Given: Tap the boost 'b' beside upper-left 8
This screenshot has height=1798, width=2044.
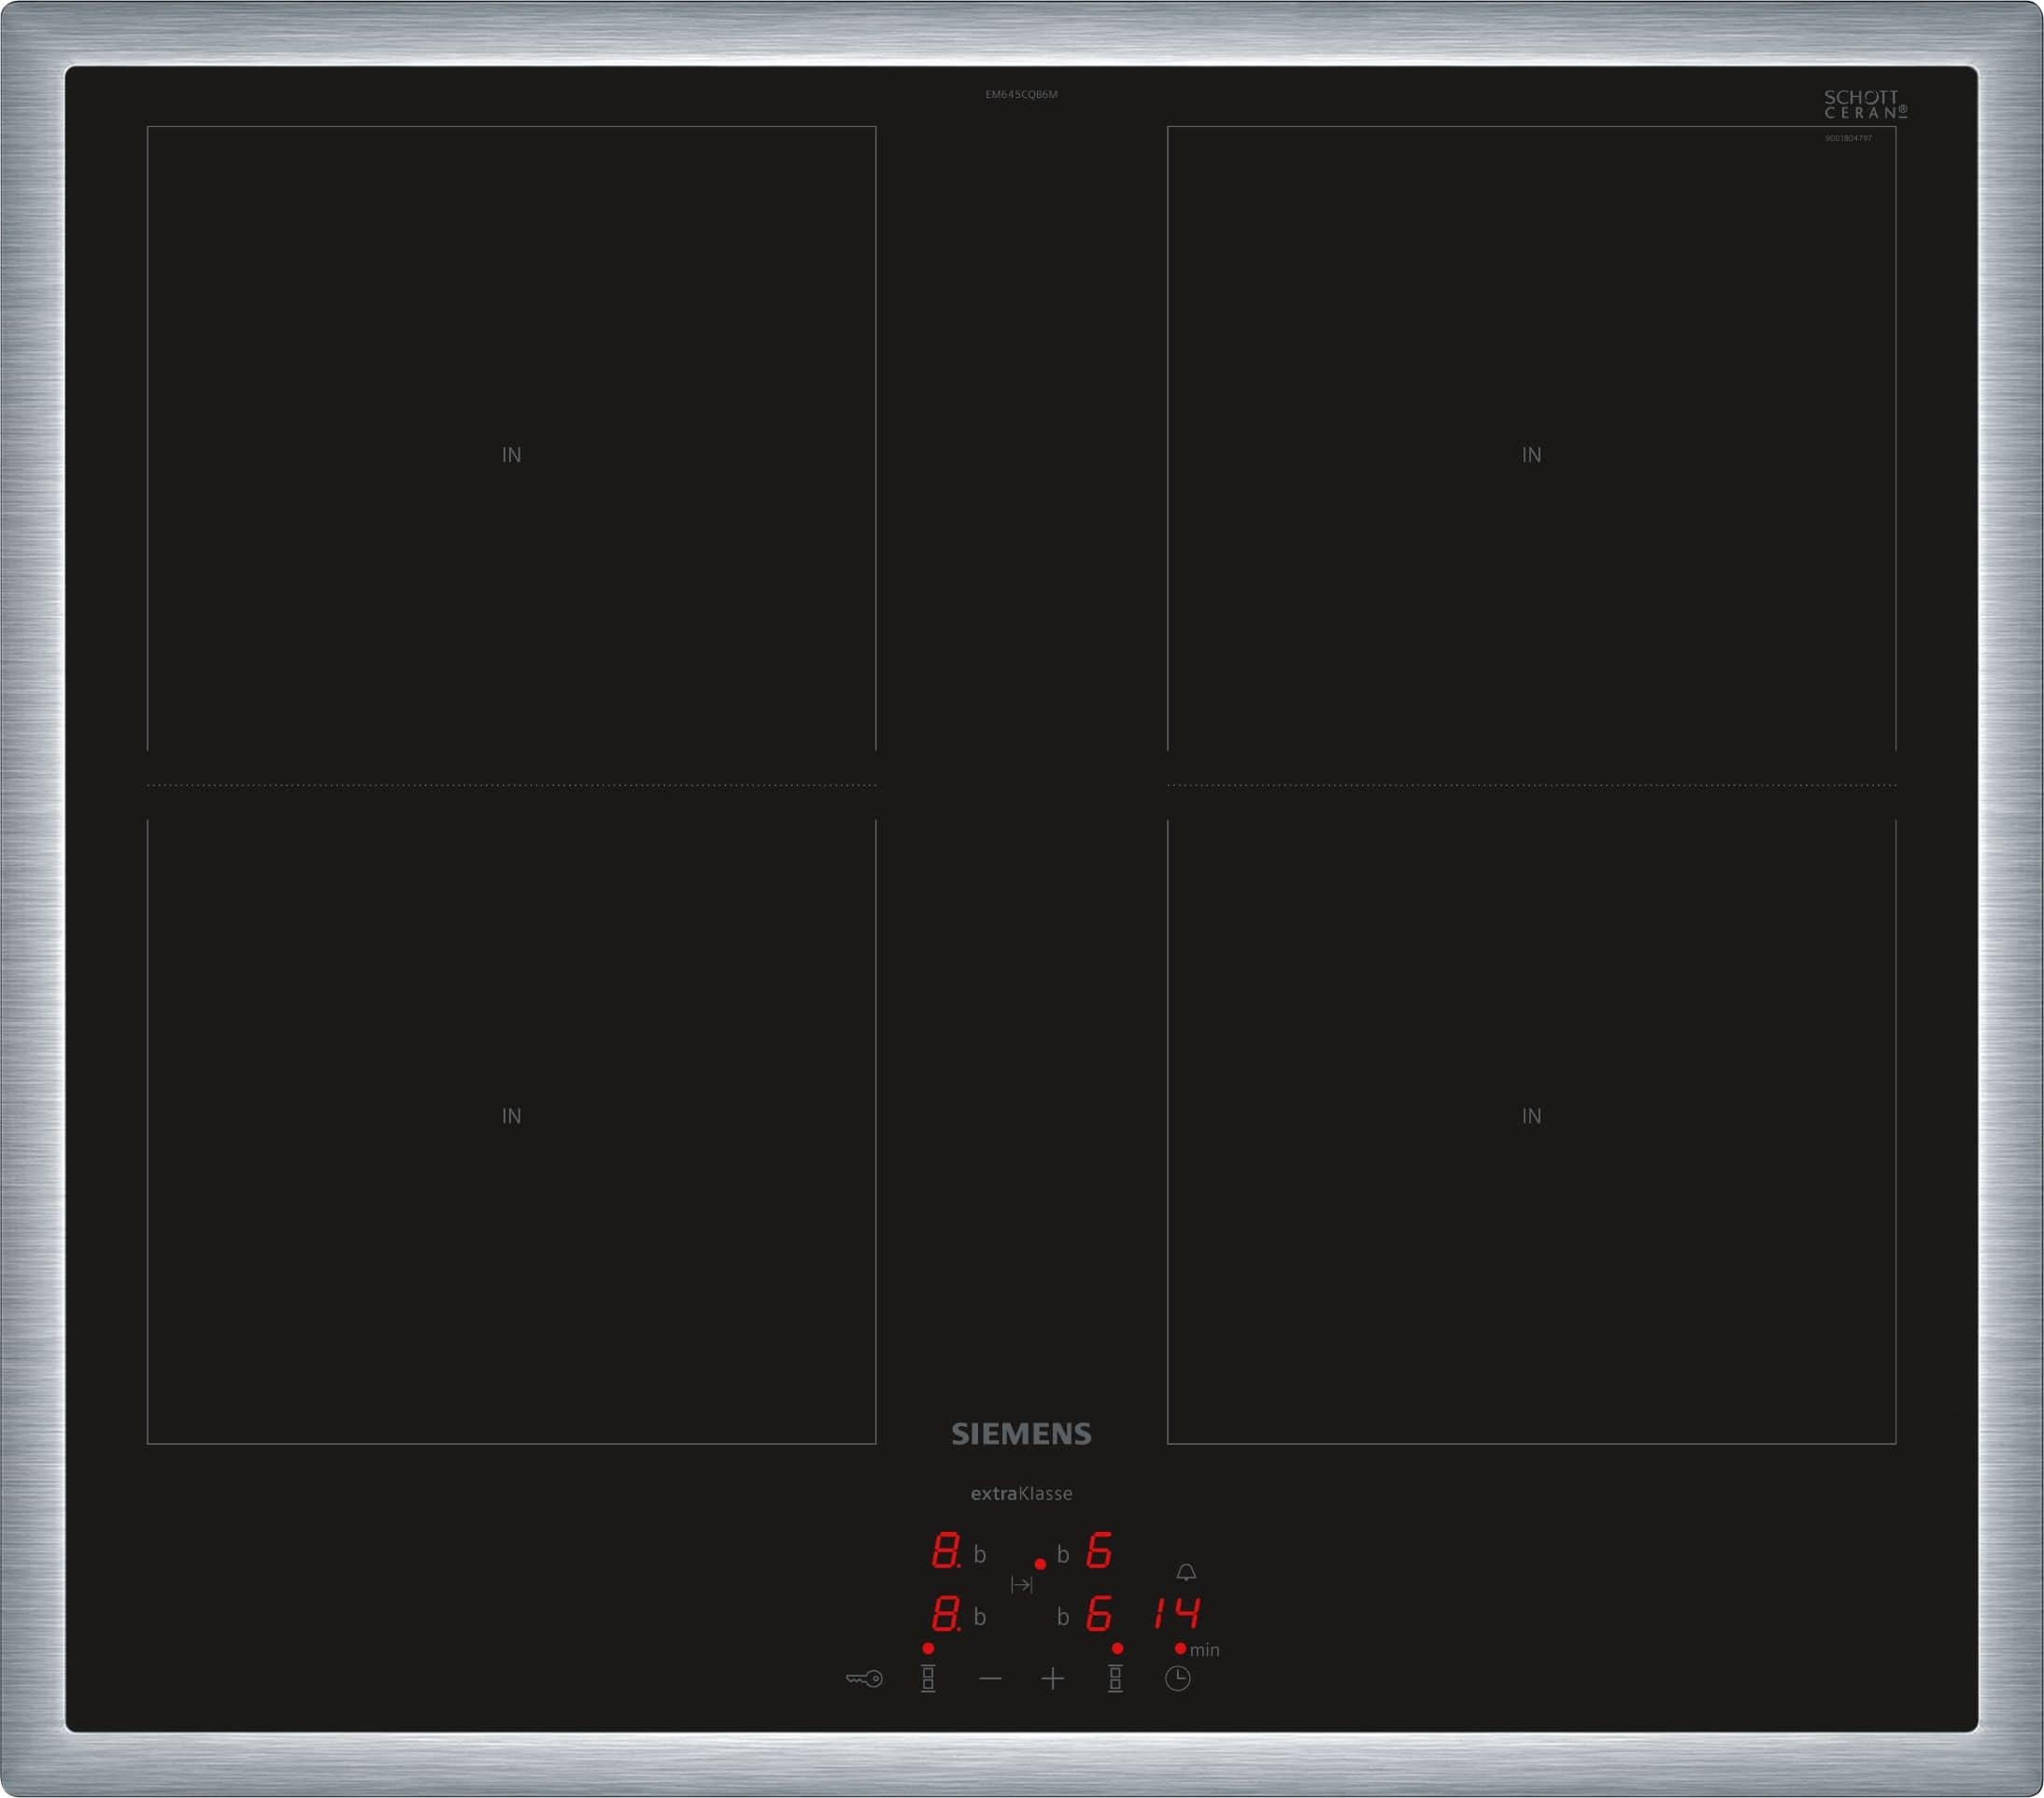Looking at the screenshot, I should 980,1555.
